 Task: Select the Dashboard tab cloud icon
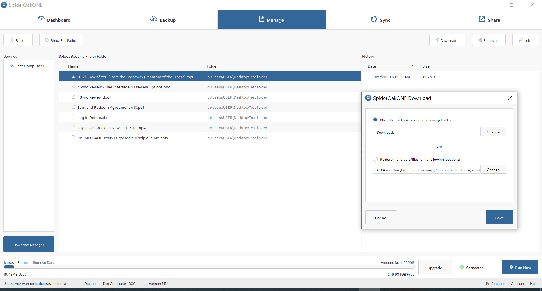[x=41, y=19]
